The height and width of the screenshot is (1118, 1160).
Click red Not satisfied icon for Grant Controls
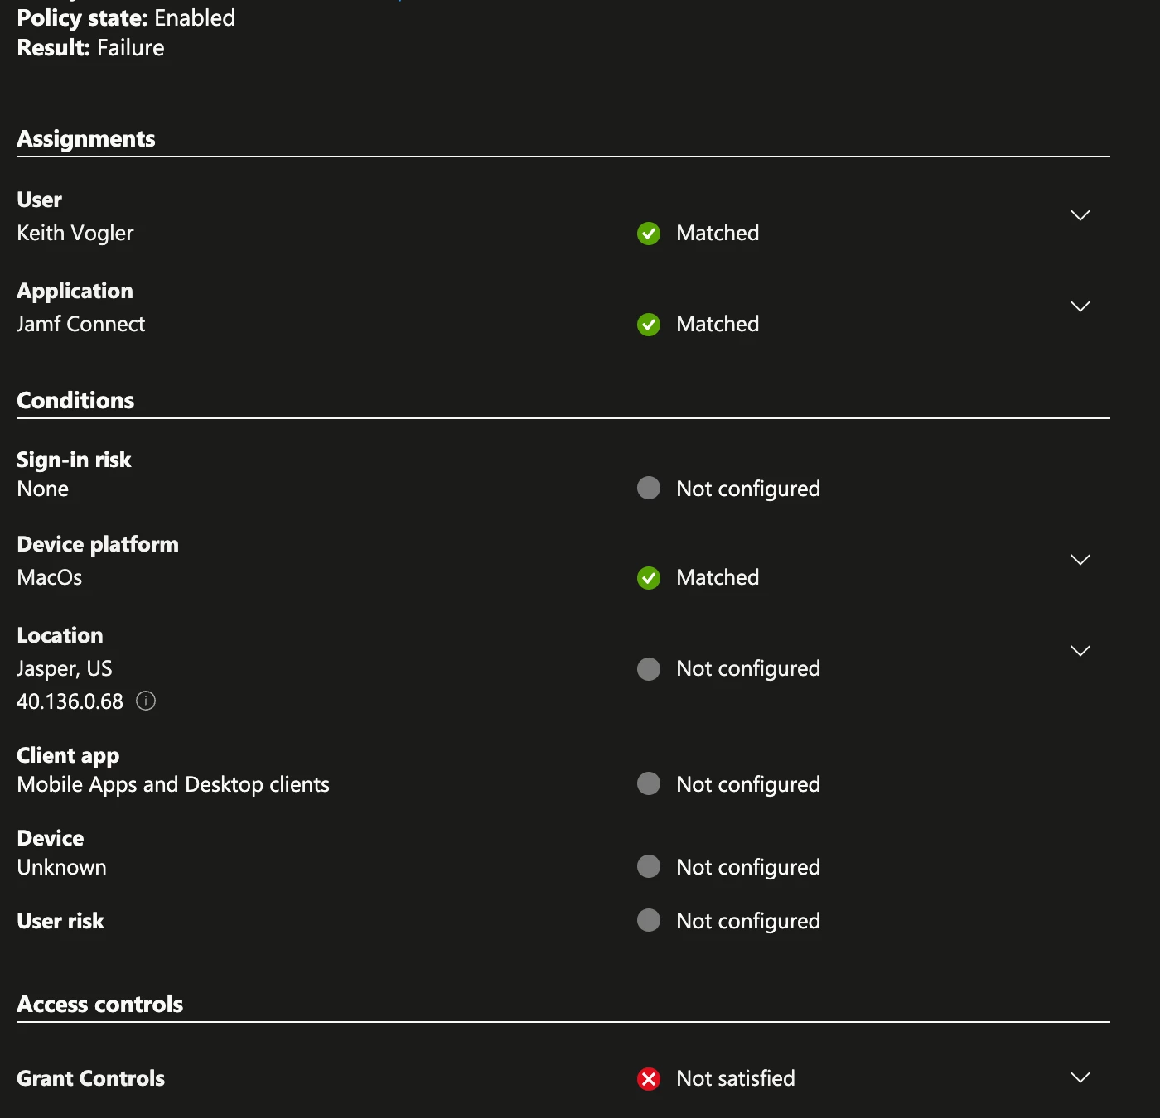[649, 1079]
